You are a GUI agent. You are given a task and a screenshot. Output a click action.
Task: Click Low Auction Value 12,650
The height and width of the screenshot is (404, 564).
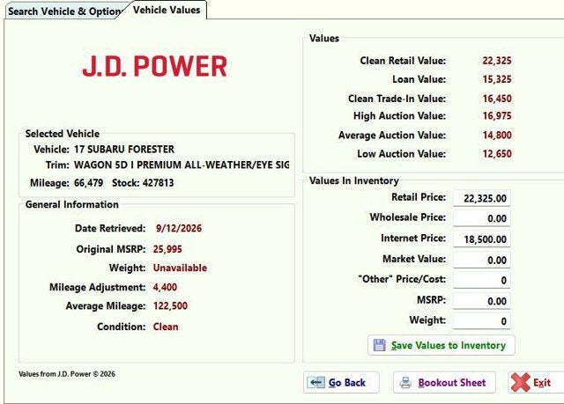tap(497, 154)
